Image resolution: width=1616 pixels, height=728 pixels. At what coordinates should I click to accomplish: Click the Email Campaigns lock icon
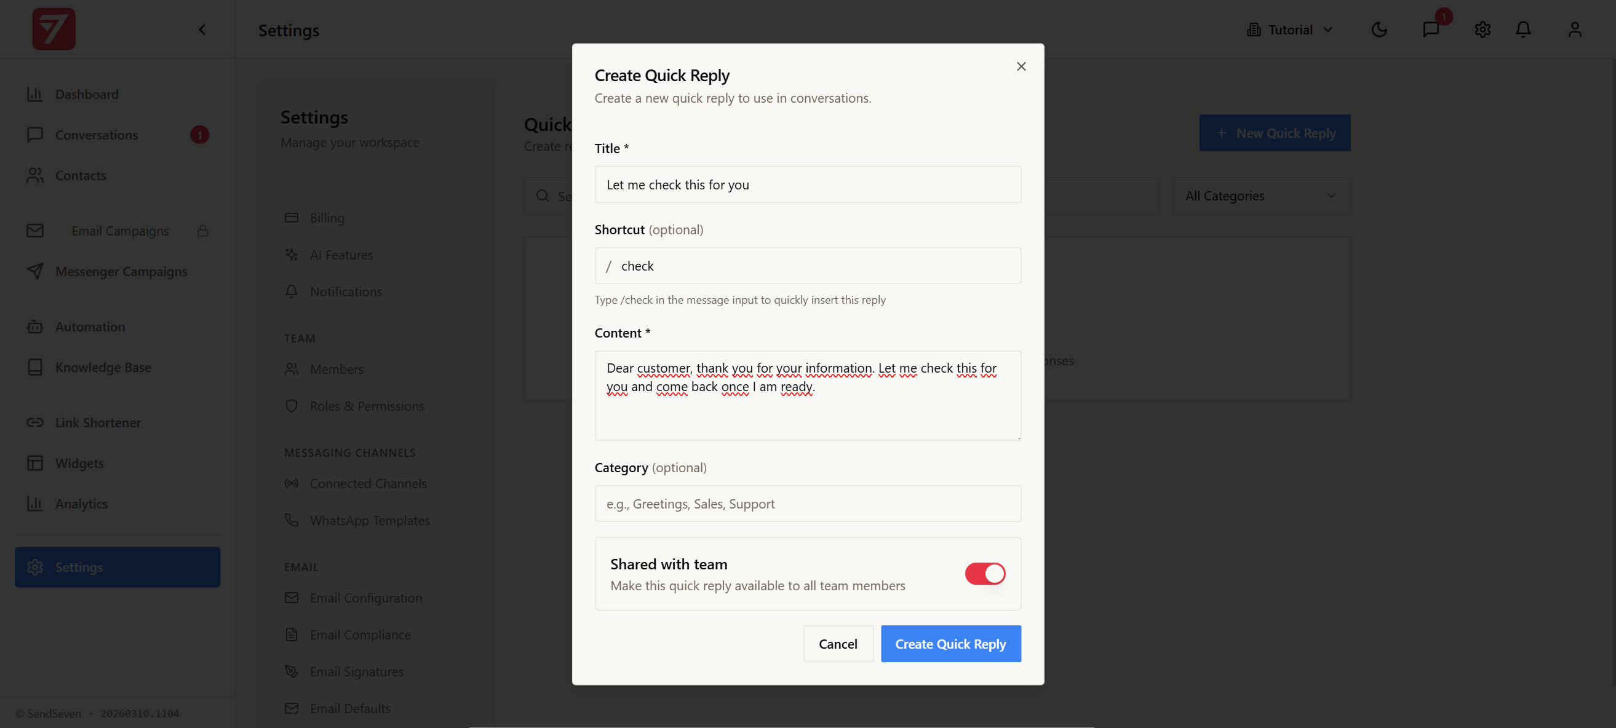[202, 231]
